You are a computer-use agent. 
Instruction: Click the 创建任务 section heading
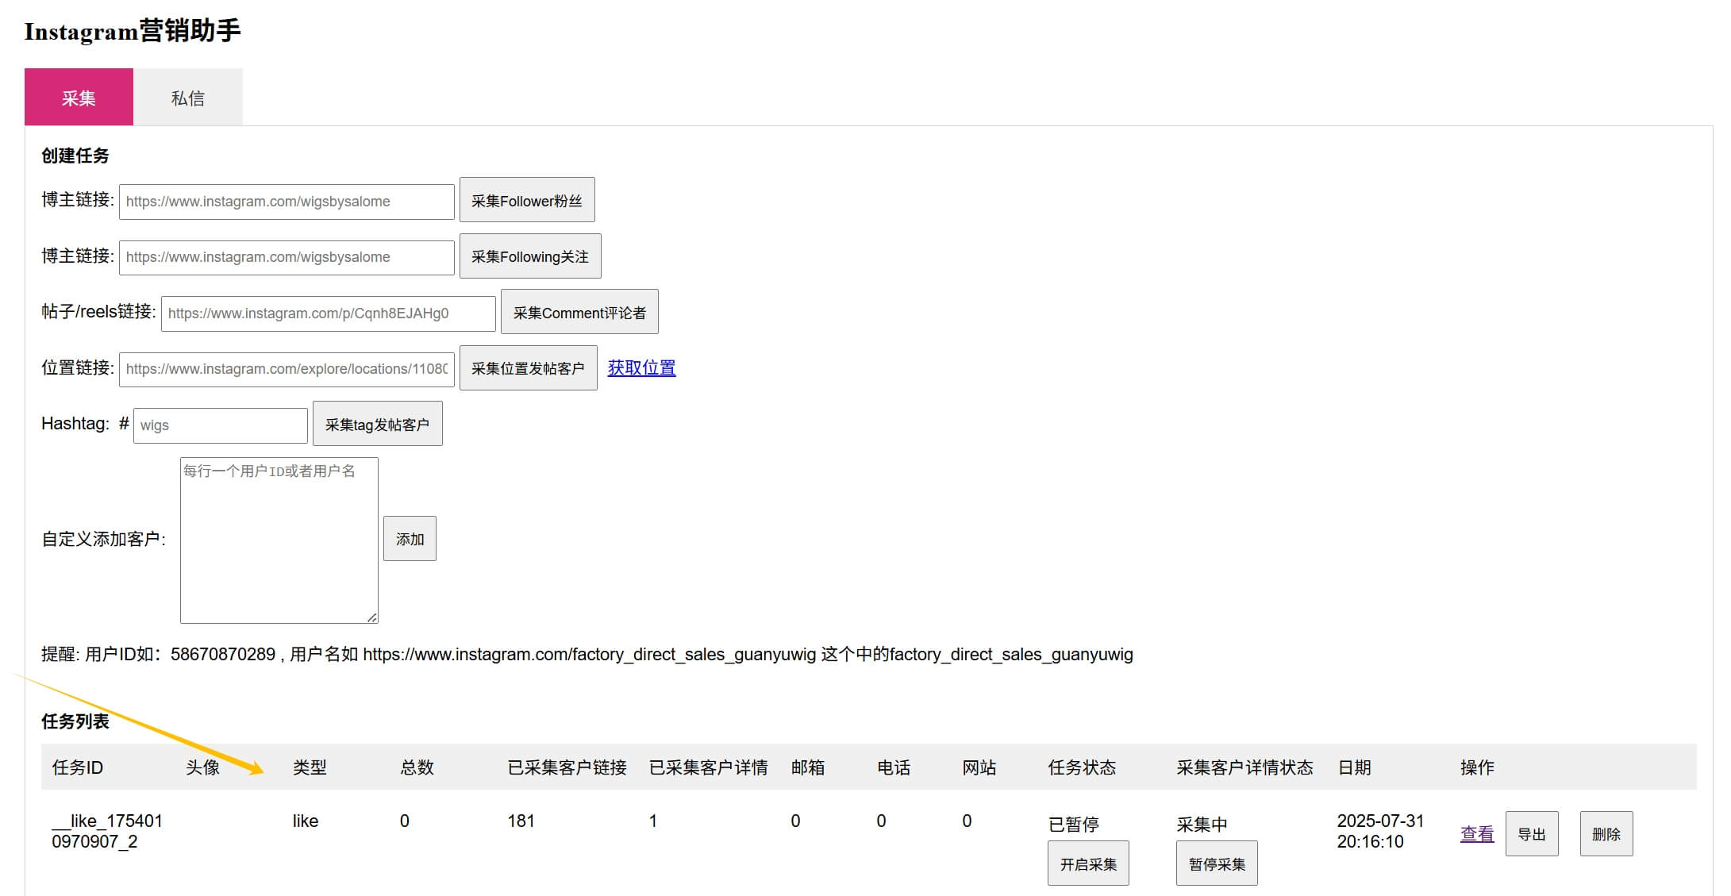click(75, 156)
